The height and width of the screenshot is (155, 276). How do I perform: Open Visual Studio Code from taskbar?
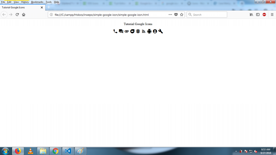click(68, 151)
